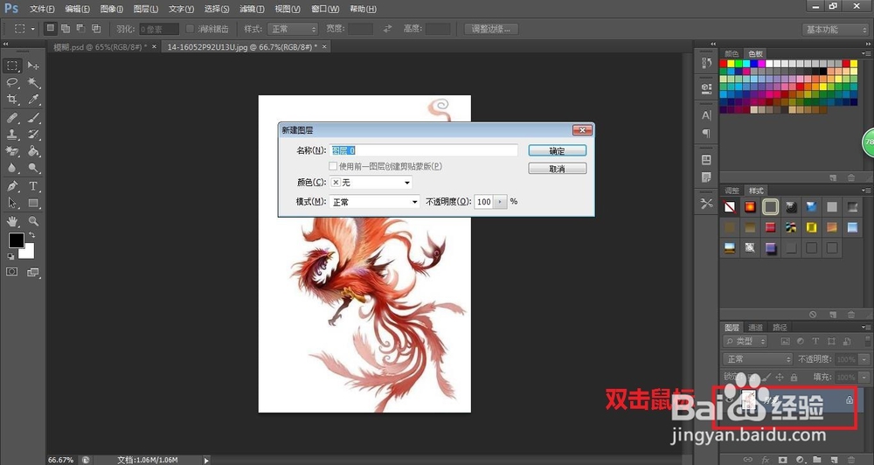Select the Zoom magnifier tool
The width and height of the screenshot is (874, 465).
tap(33, 221)
